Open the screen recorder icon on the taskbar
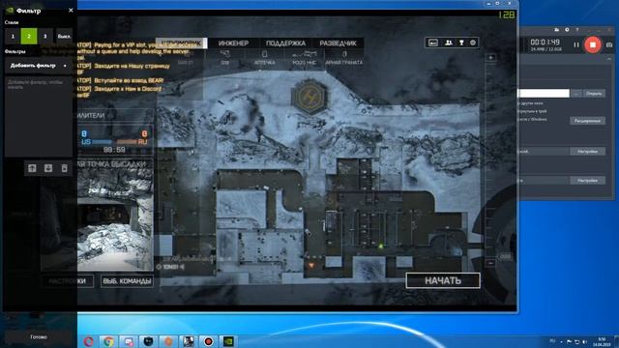 tap(209, 341)
